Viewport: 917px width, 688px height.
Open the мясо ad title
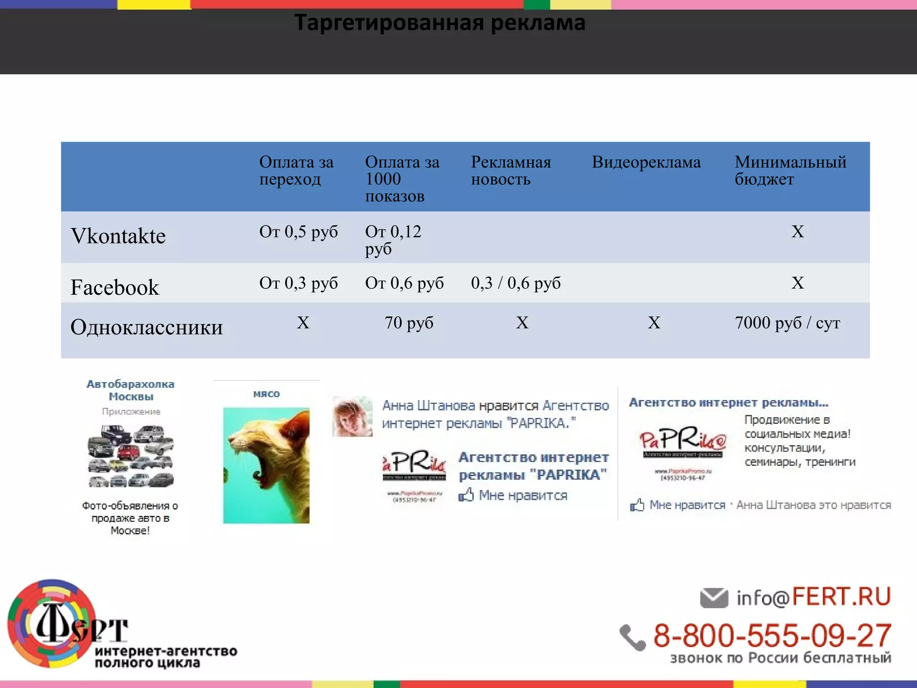pyautogui.click(x=266, y=394)
